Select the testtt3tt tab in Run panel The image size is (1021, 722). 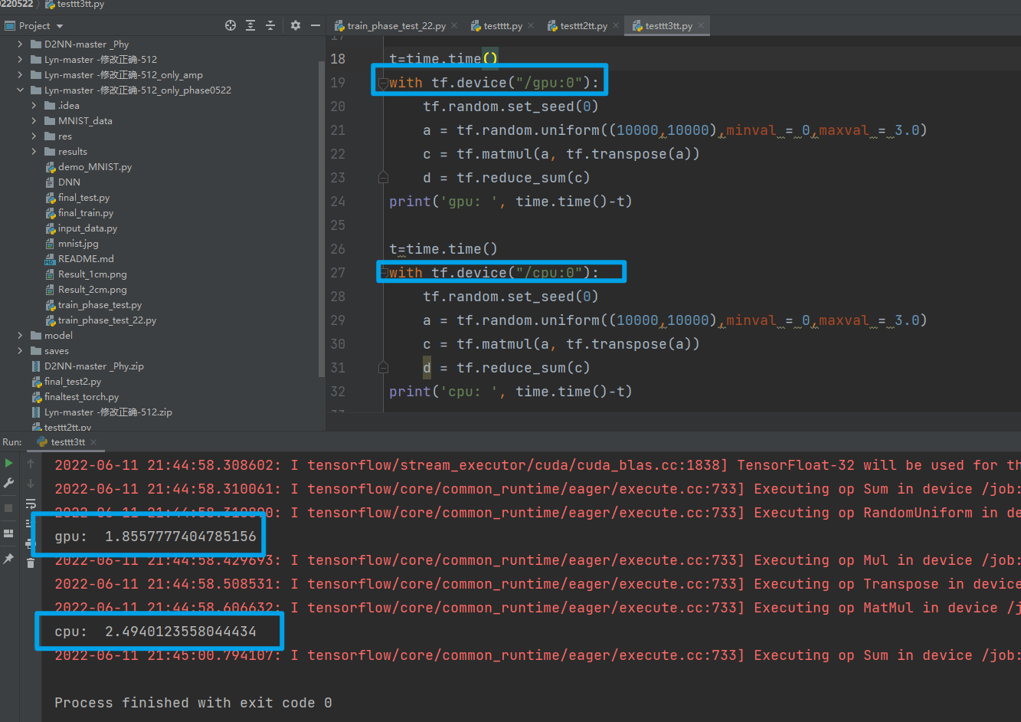pyautogui.click(x=67, y=442)
